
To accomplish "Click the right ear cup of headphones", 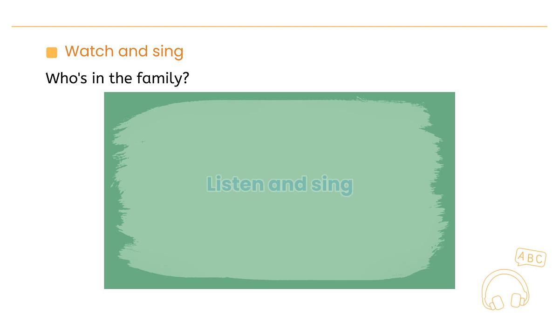I will 518,300.
